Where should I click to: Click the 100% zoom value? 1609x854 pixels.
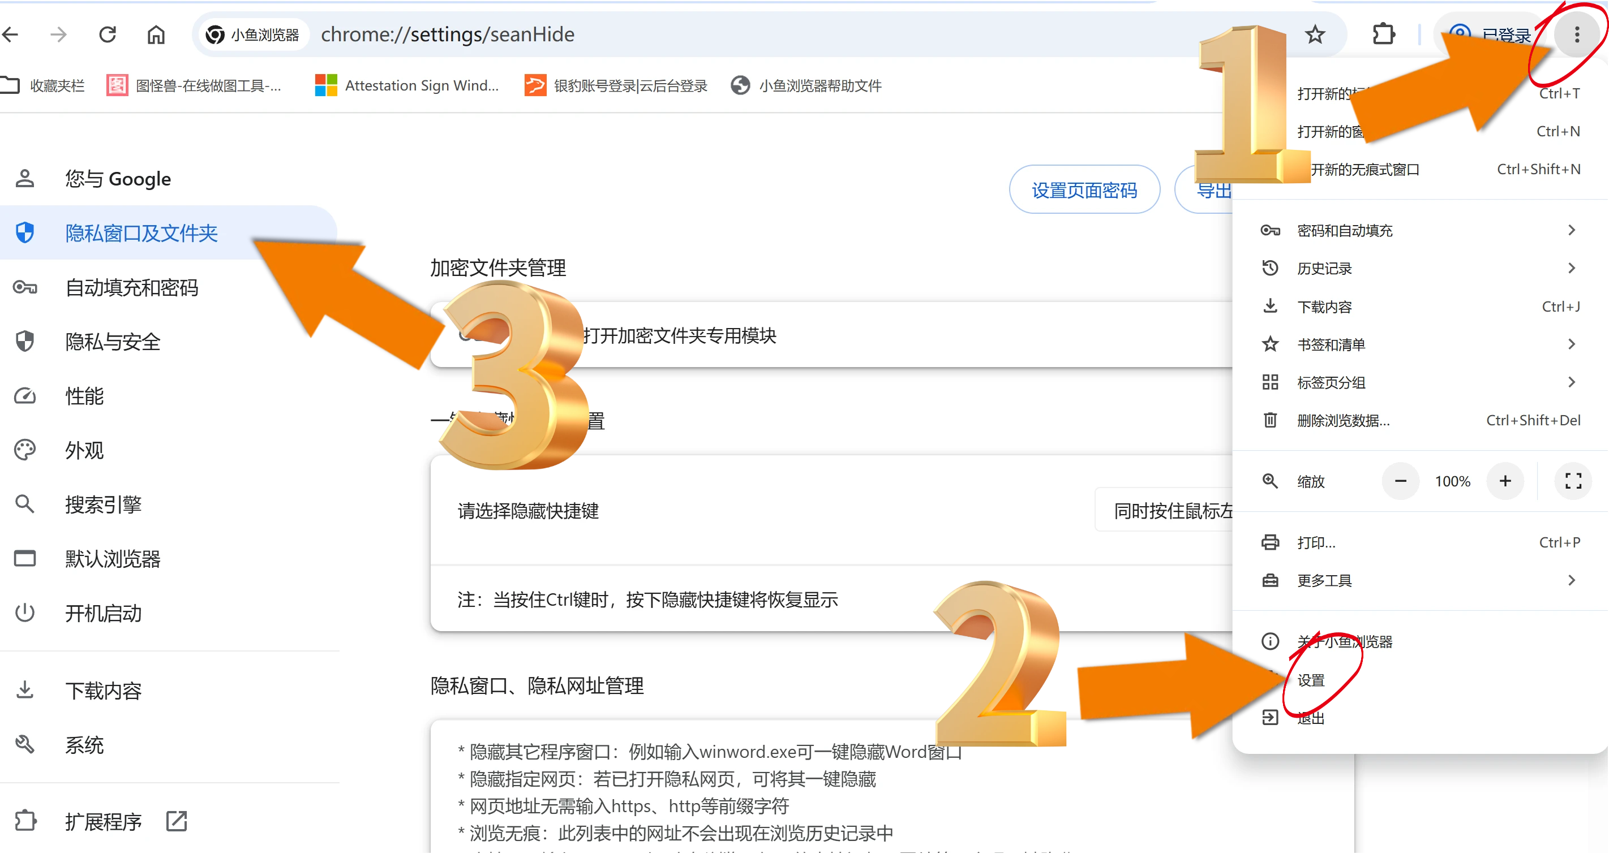pyautogui.click(x=1452, y=481)
